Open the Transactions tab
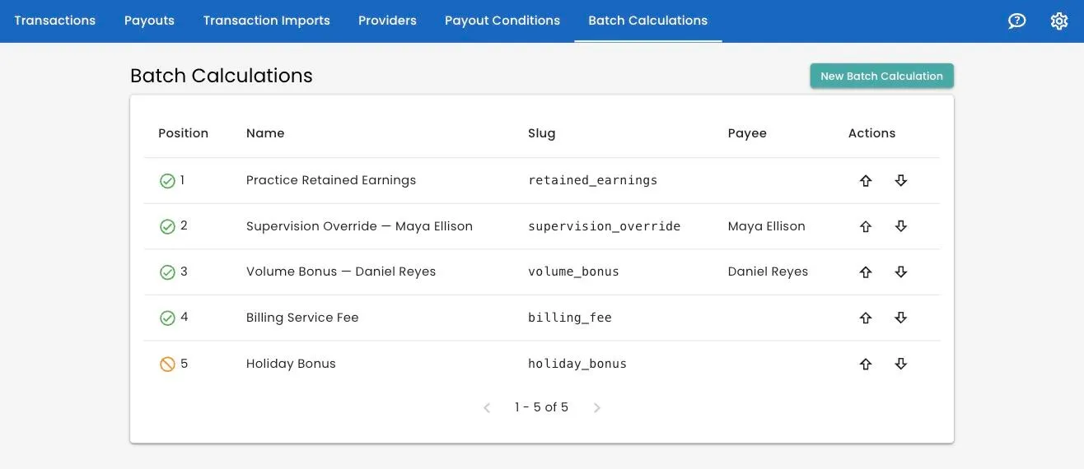 pyautogui.click(x=55, y=21)
